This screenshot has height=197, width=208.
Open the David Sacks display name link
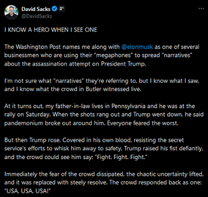pos(36,9)
